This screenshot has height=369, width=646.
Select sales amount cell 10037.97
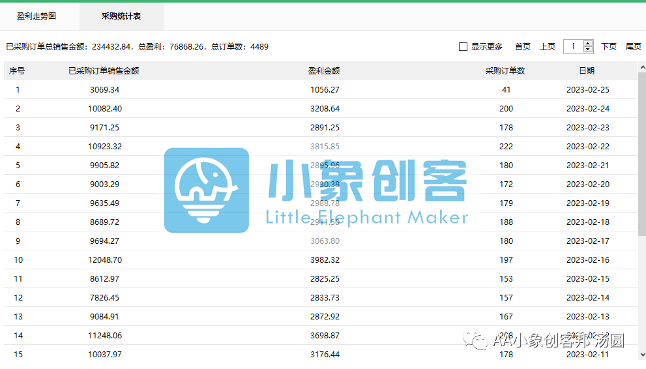[x=105, y=355]
